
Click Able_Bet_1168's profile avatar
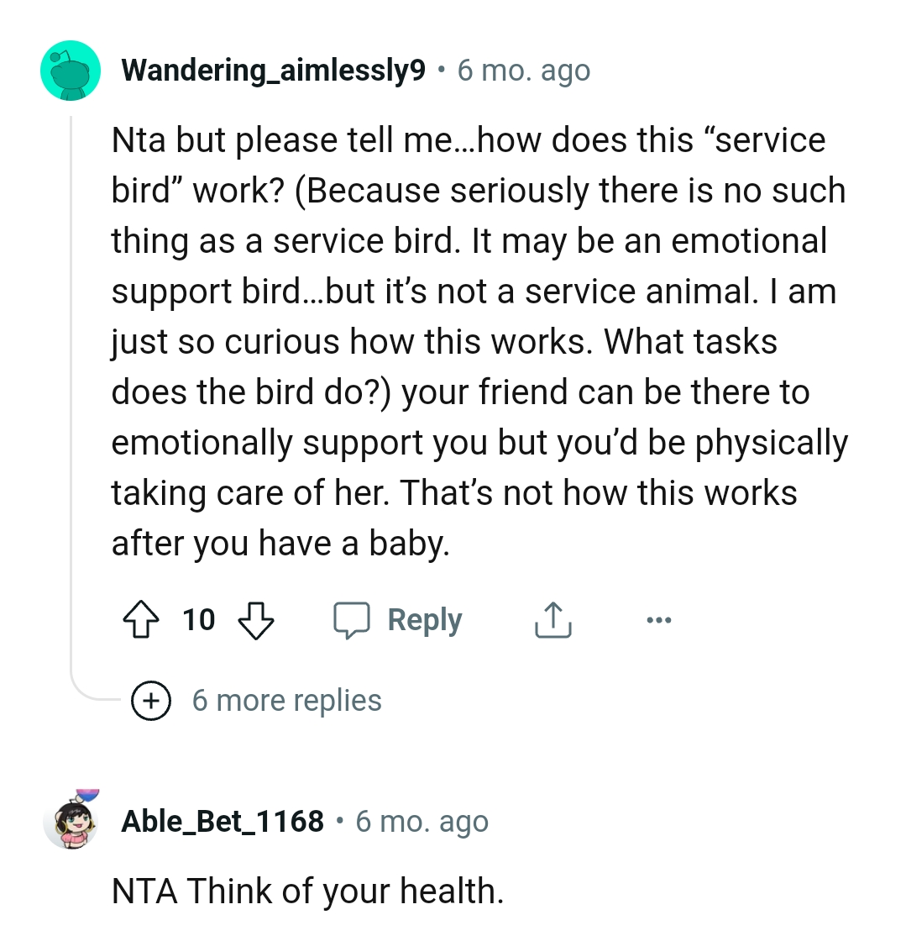pyautogui.click(x=71, y=821)
